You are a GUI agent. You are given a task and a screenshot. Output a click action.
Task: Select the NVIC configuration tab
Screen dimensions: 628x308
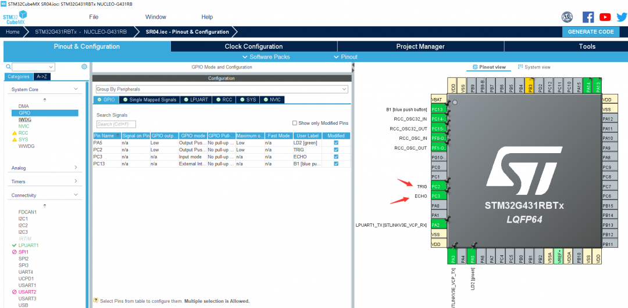tap(272, 99)
